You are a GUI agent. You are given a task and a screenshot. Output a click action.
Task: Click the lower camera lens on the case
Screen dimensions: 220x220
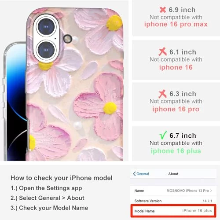pos(46,50)
